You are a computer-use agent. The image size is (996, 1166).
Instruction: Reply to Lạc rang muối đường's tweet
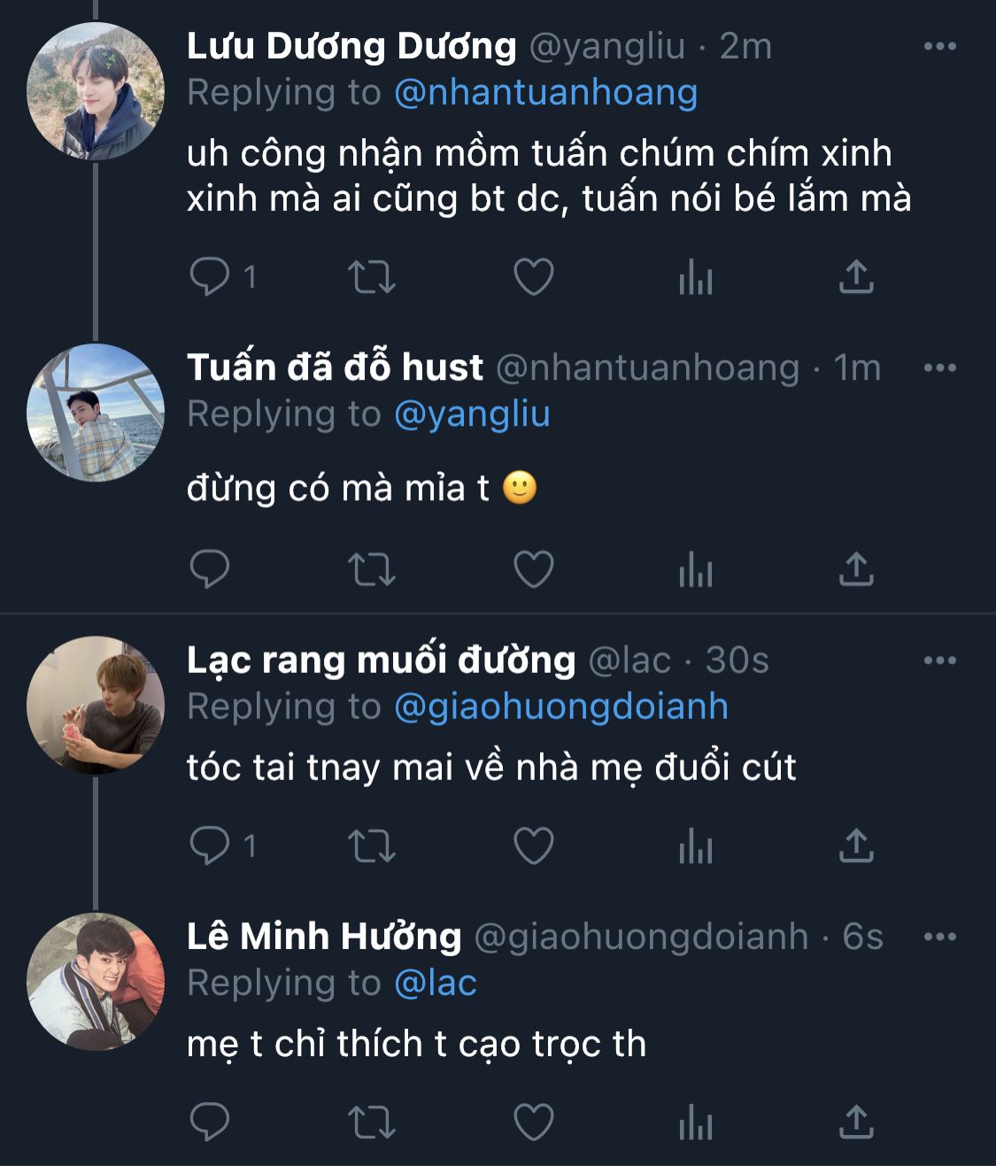click(210, 846)
